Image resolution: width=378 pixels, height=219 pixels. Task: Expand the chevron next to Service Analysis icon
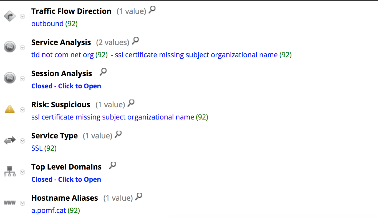[22, 48]
